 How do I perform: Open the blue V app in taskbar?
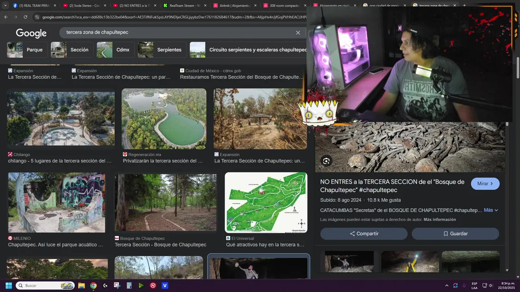pos(165,286)
